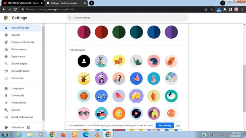The width and height of the screenshot is (246, 138).
Task: Click the Search settings field
Action: click(x=127, y=18)
